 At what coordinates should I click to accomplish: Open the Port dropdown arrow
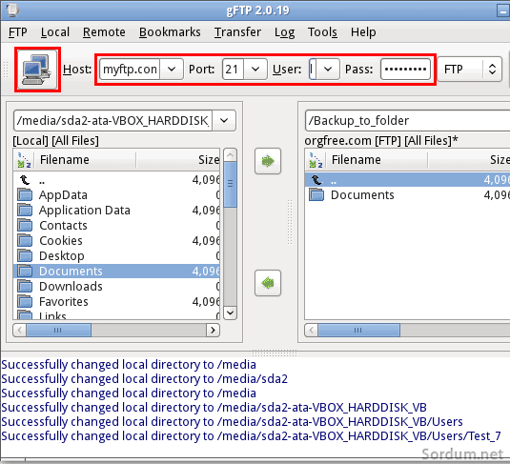click(255, 69)
